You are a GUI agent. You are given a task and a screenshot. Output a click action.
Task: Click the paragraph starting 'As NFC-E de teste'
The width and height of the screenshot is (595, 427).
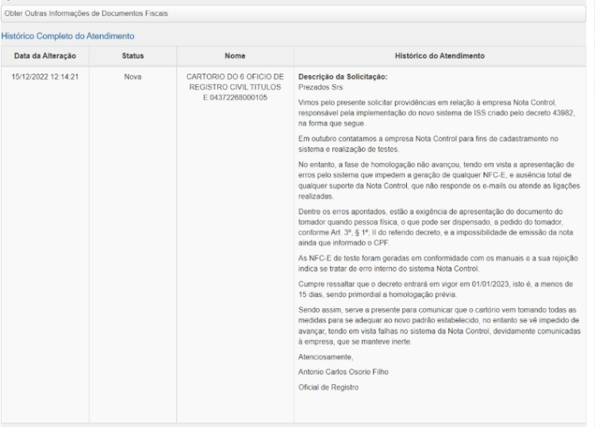pos(438,263)
